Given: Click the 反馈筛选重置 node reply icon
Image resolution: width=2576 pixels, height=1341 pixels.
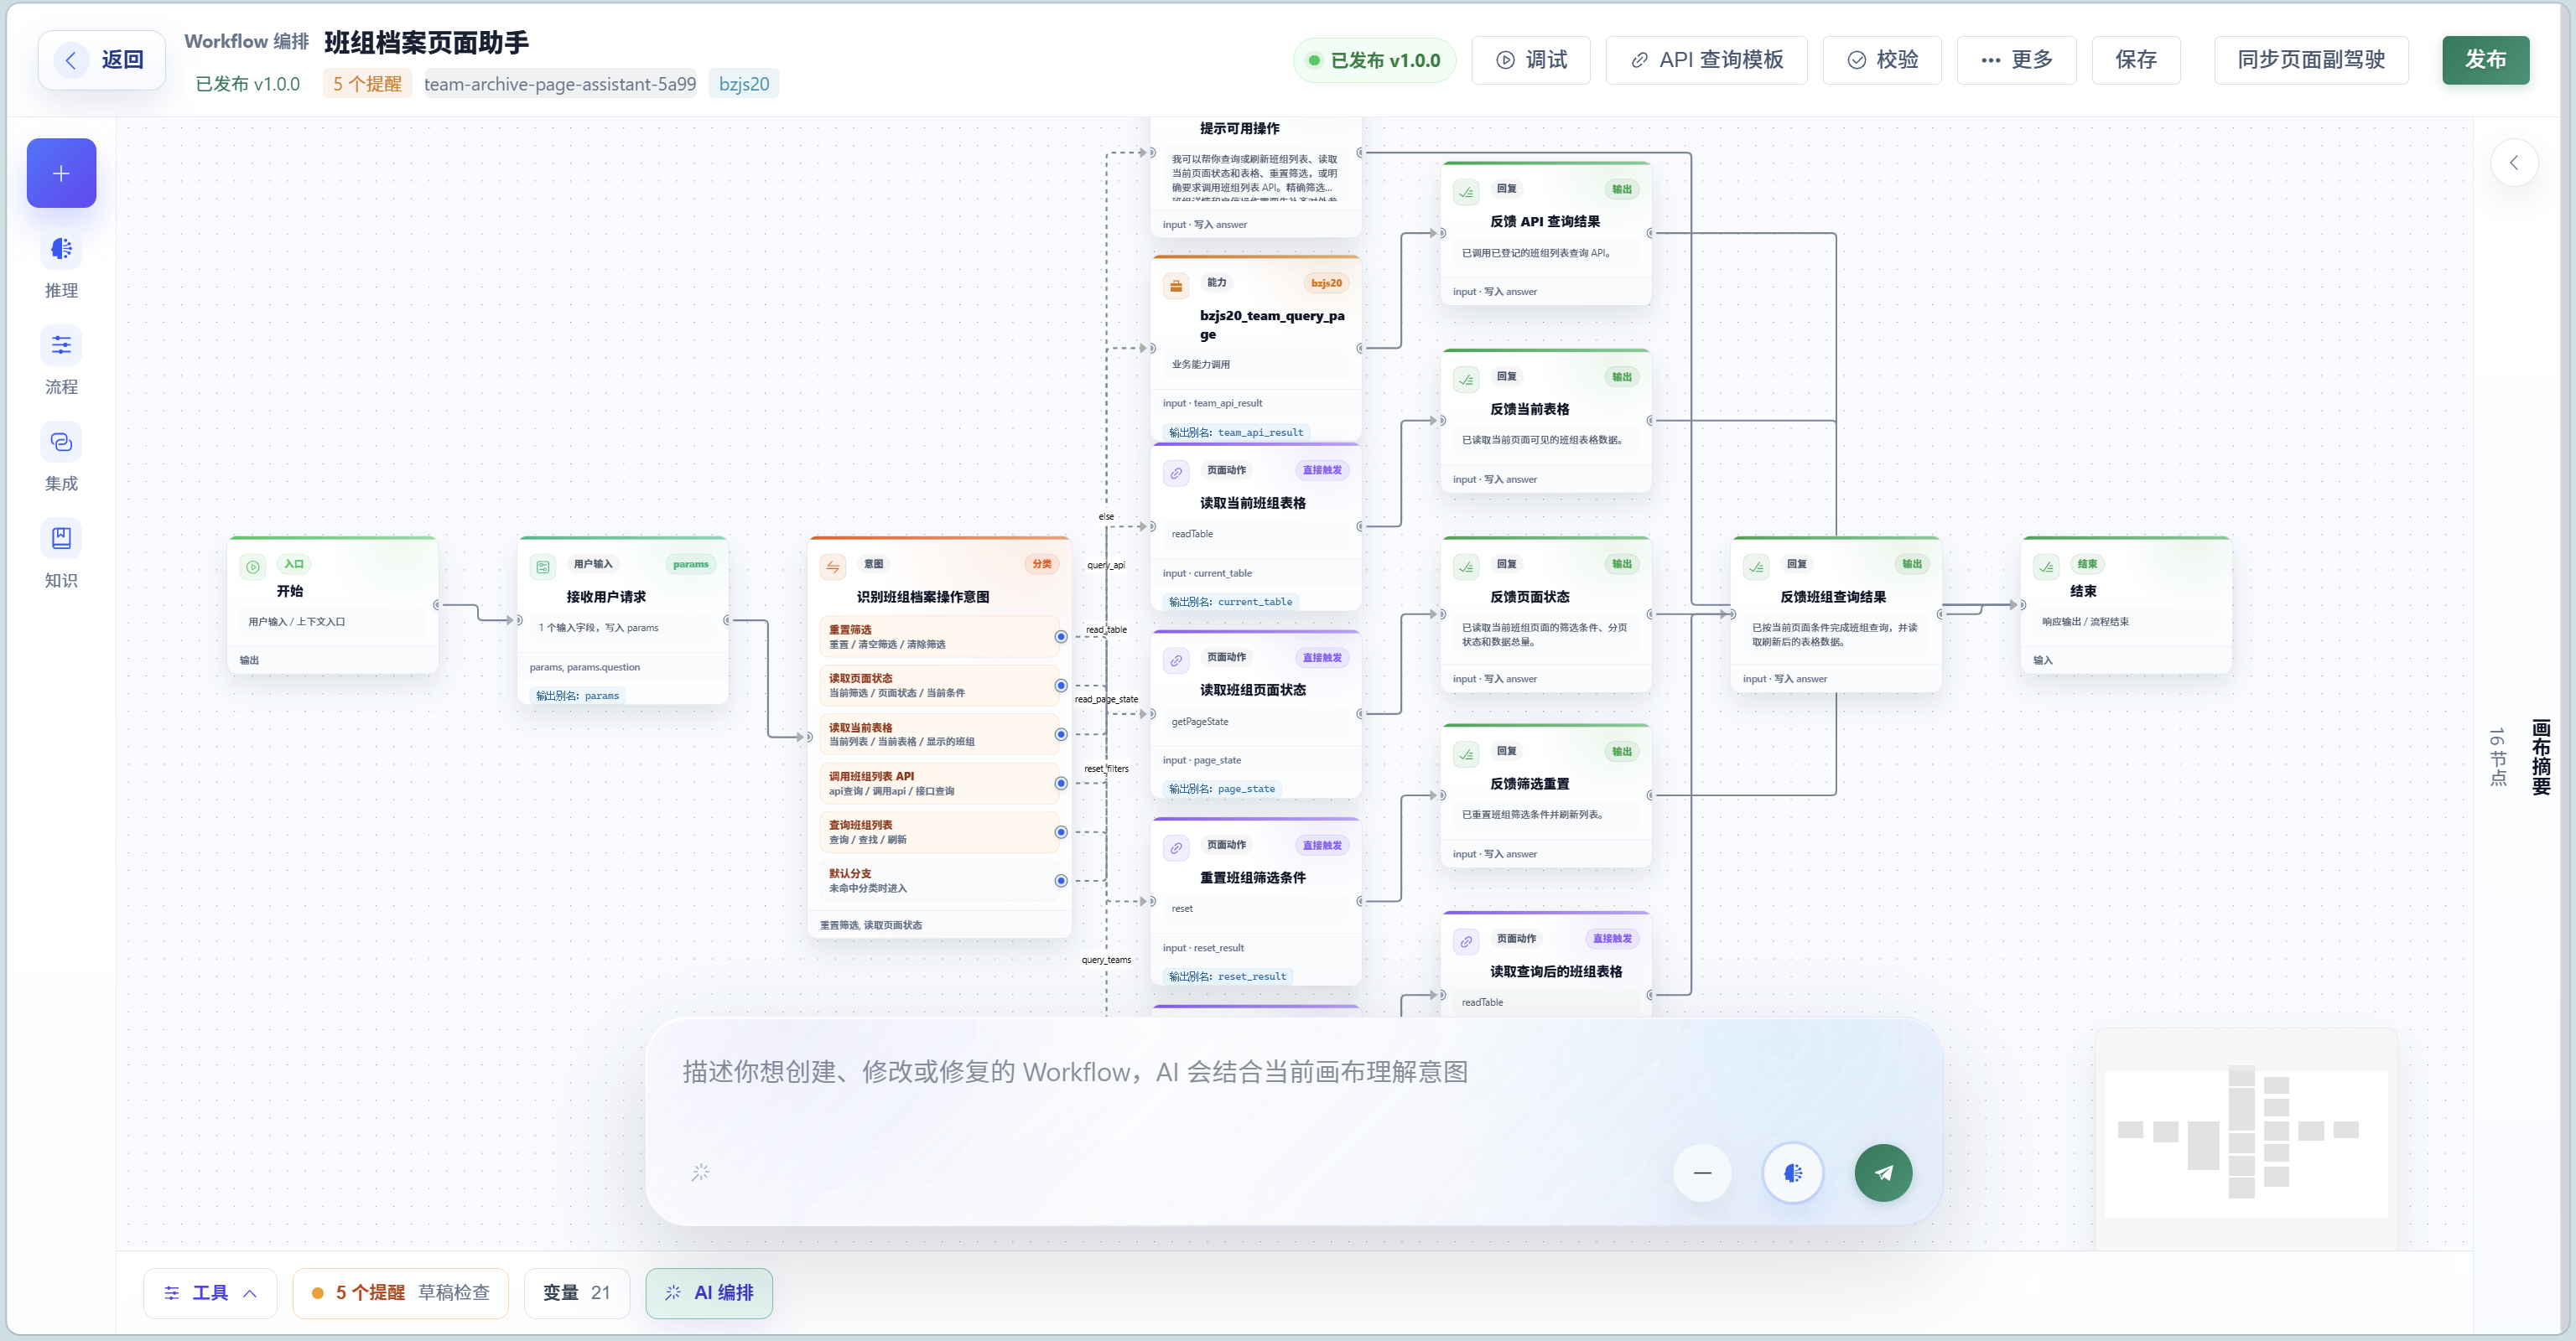Looking at the screenshot, I should 1466,754.
